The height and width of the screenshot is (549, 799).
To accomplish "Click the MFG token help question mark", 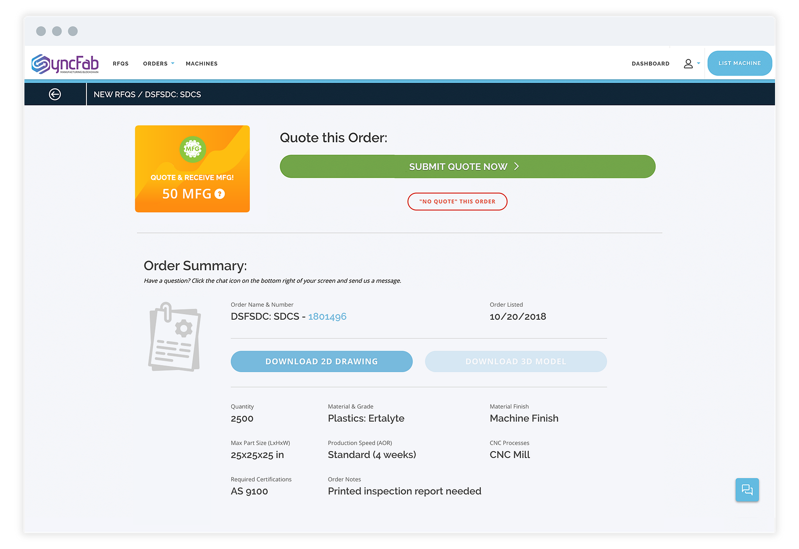I will coord(220,194).
